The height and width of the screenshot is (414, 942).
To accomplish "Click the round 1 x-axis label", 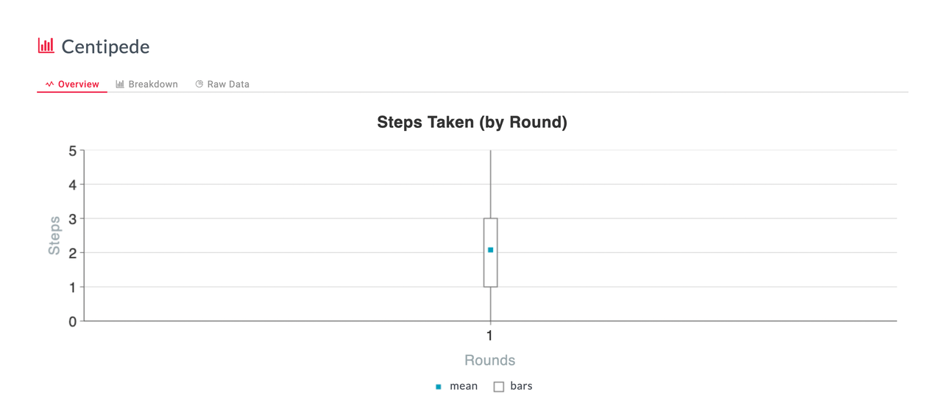I will coord(489,335).
